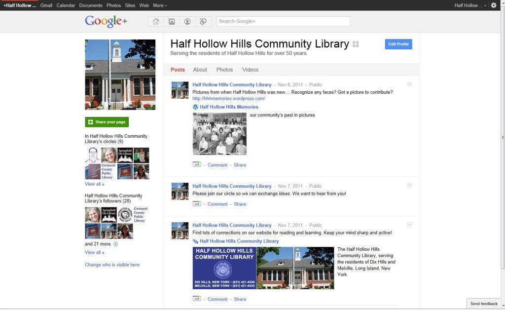Click the Share your page button
This screenshot has height=310, width=505.
[x=107, y=122]
